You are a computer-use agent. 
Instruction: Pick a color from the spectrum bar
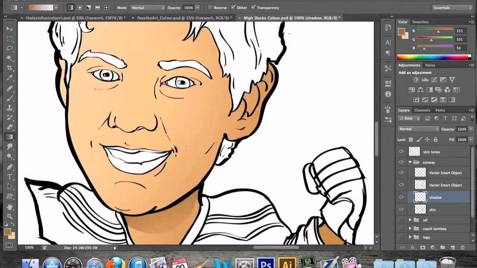432,57
